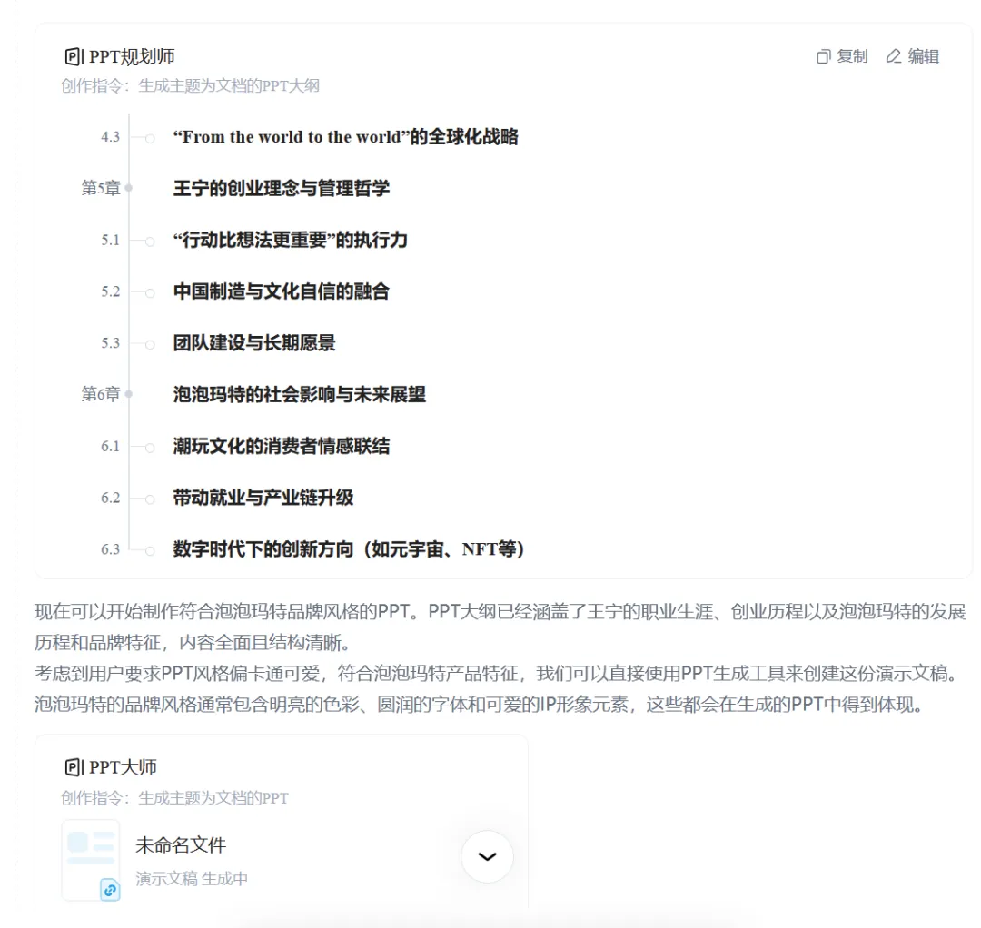Screen dimensions: 981x928
Task: Click the PPT规划师 title text
Action: point(132,57)
